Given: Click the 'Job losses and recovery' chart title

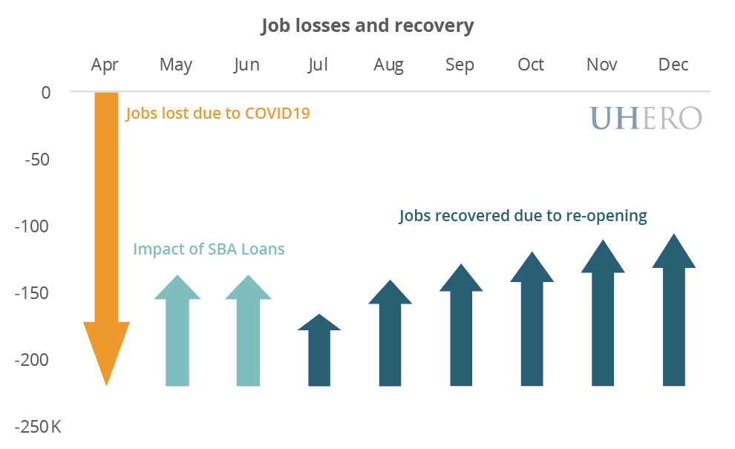Looking at the screenshot, I should (367, 26).
